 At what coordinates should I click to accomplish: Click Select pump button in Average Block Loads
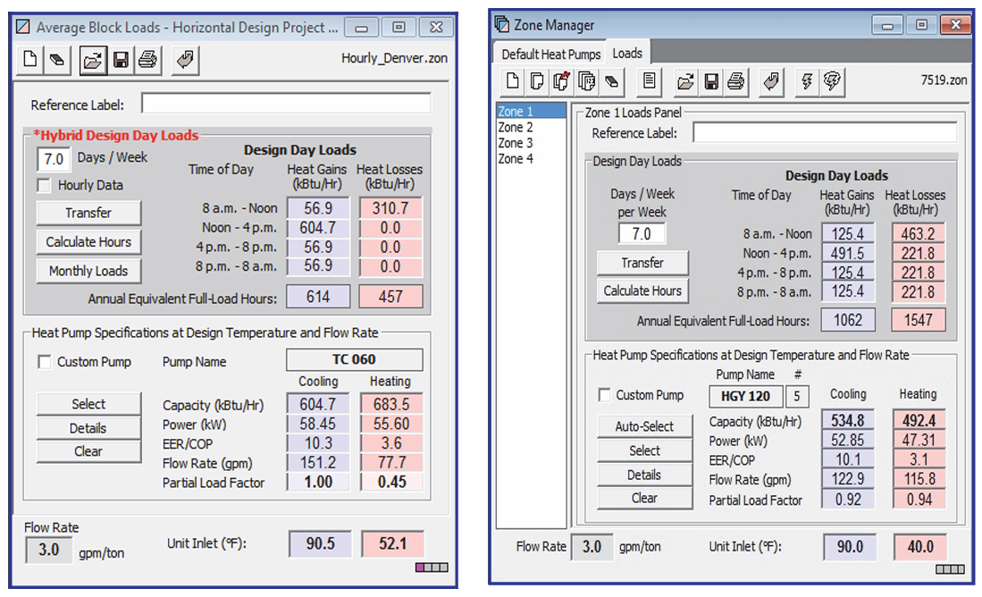[x=88, y=404]
